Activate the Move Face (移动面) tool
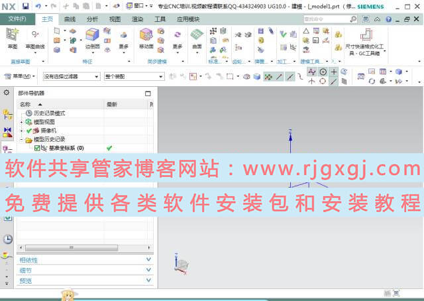This screenshot has width=424, height=301. [146, 38]
